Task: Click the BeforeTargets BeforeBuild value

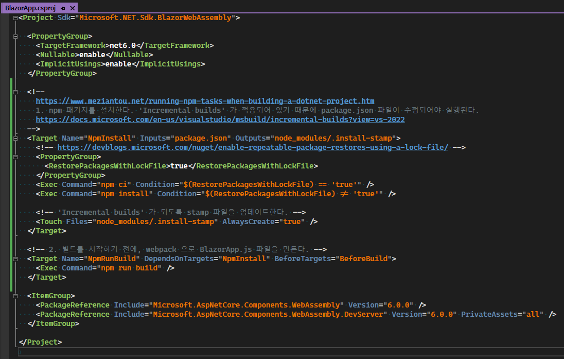Action: [364, 259]
